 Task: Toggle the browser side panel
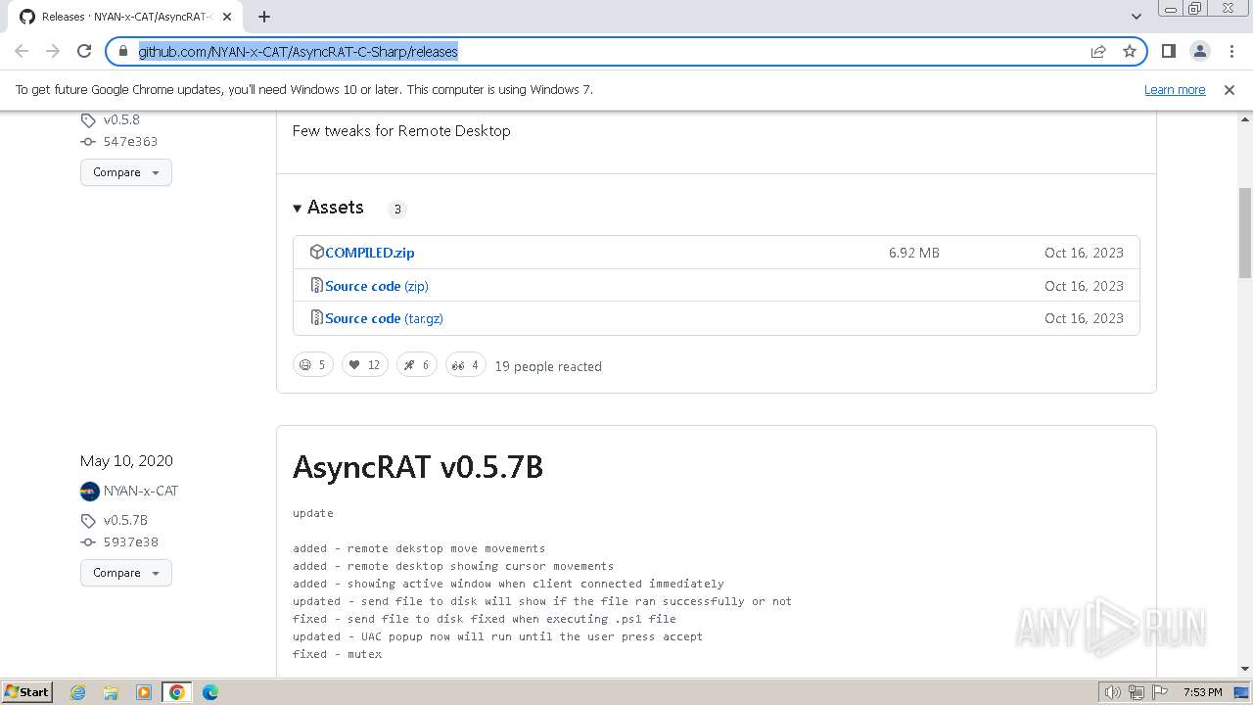click(x=1168, y=51)
